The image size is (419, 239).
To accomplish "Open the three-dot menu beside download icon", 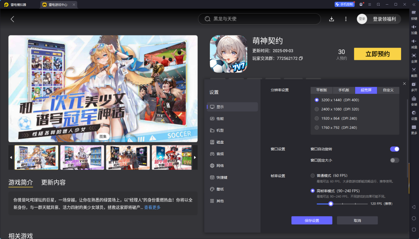I will tap(346, 19).
